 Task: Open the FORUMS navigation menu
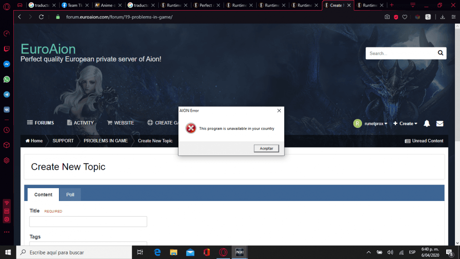coord(40,123)
